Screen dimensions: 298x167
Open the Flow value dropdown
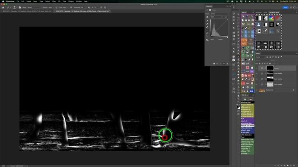pyautogui.click(x=65, y=7)
